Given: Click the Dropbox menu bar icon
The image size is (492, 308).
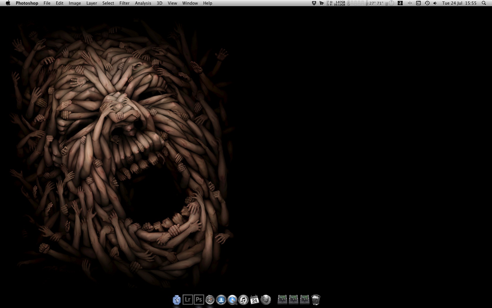Looking at the screenshot, I should coord(314,3).
